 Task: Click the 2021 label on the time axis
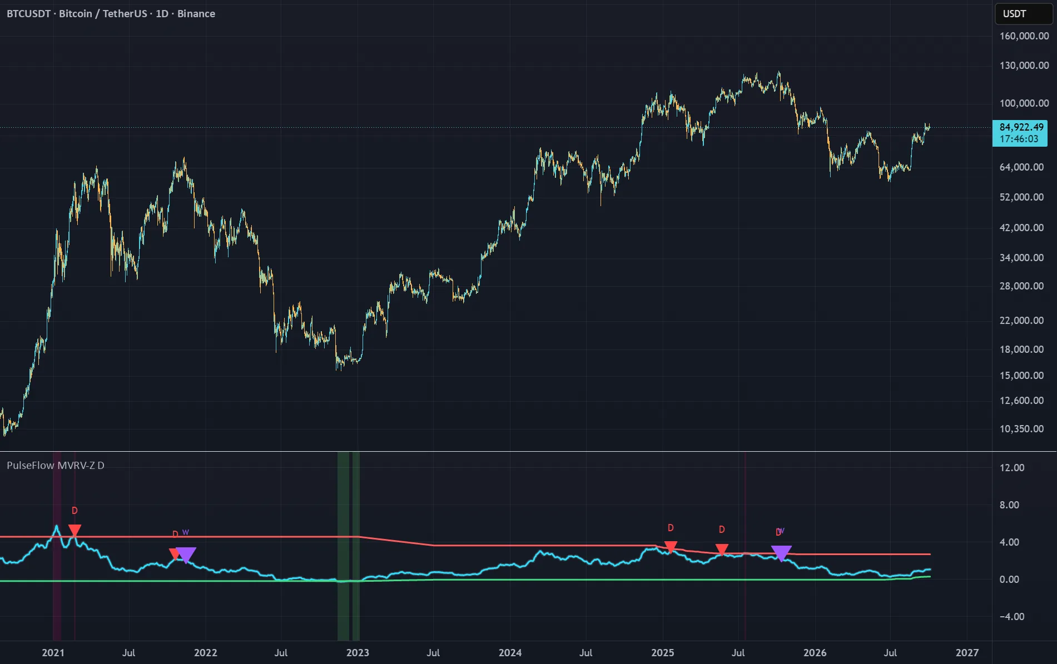pos(53,653)
